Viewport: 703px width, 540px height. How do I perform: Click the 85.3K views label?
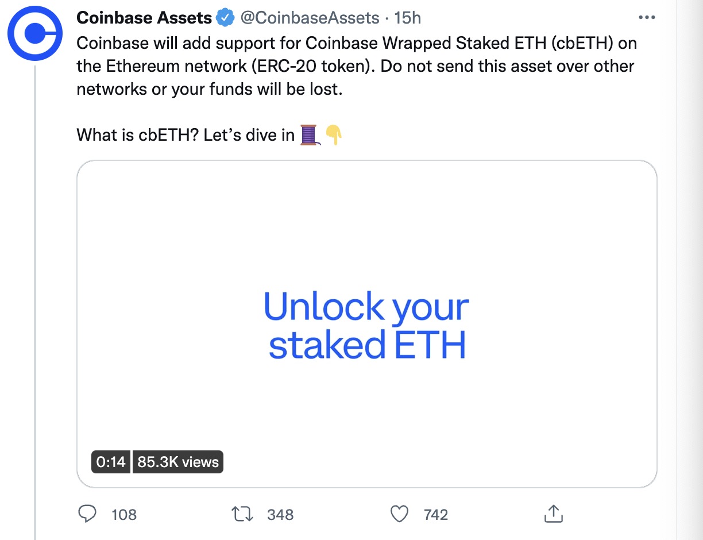pos(178,462)
